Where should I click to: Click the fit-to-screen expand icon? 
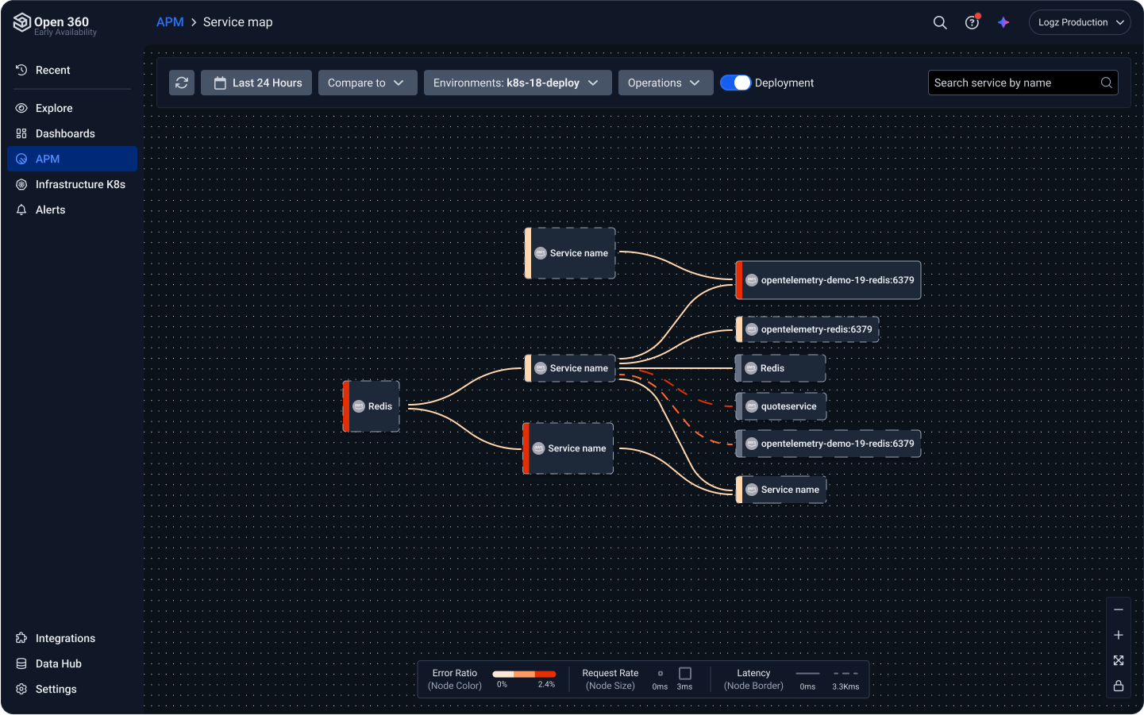point(1119,660)
